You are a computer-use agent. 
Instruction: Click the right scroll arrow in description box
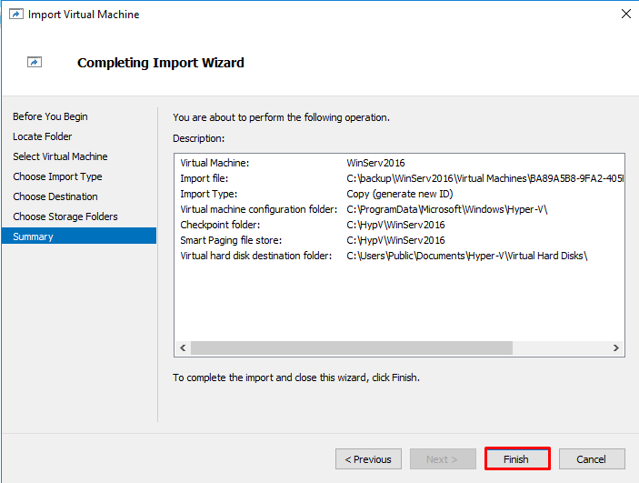coord(615,348)
